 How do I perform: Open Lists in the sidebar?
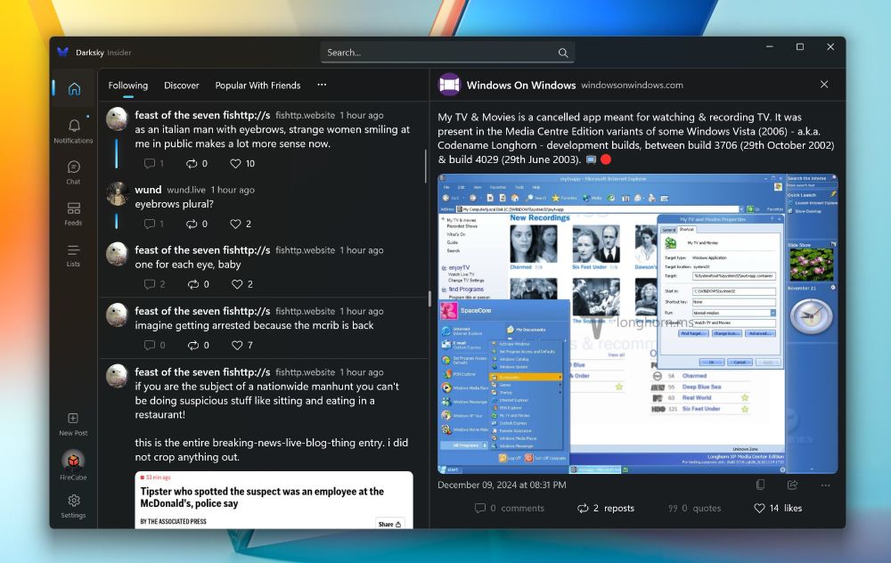(73, 255)
